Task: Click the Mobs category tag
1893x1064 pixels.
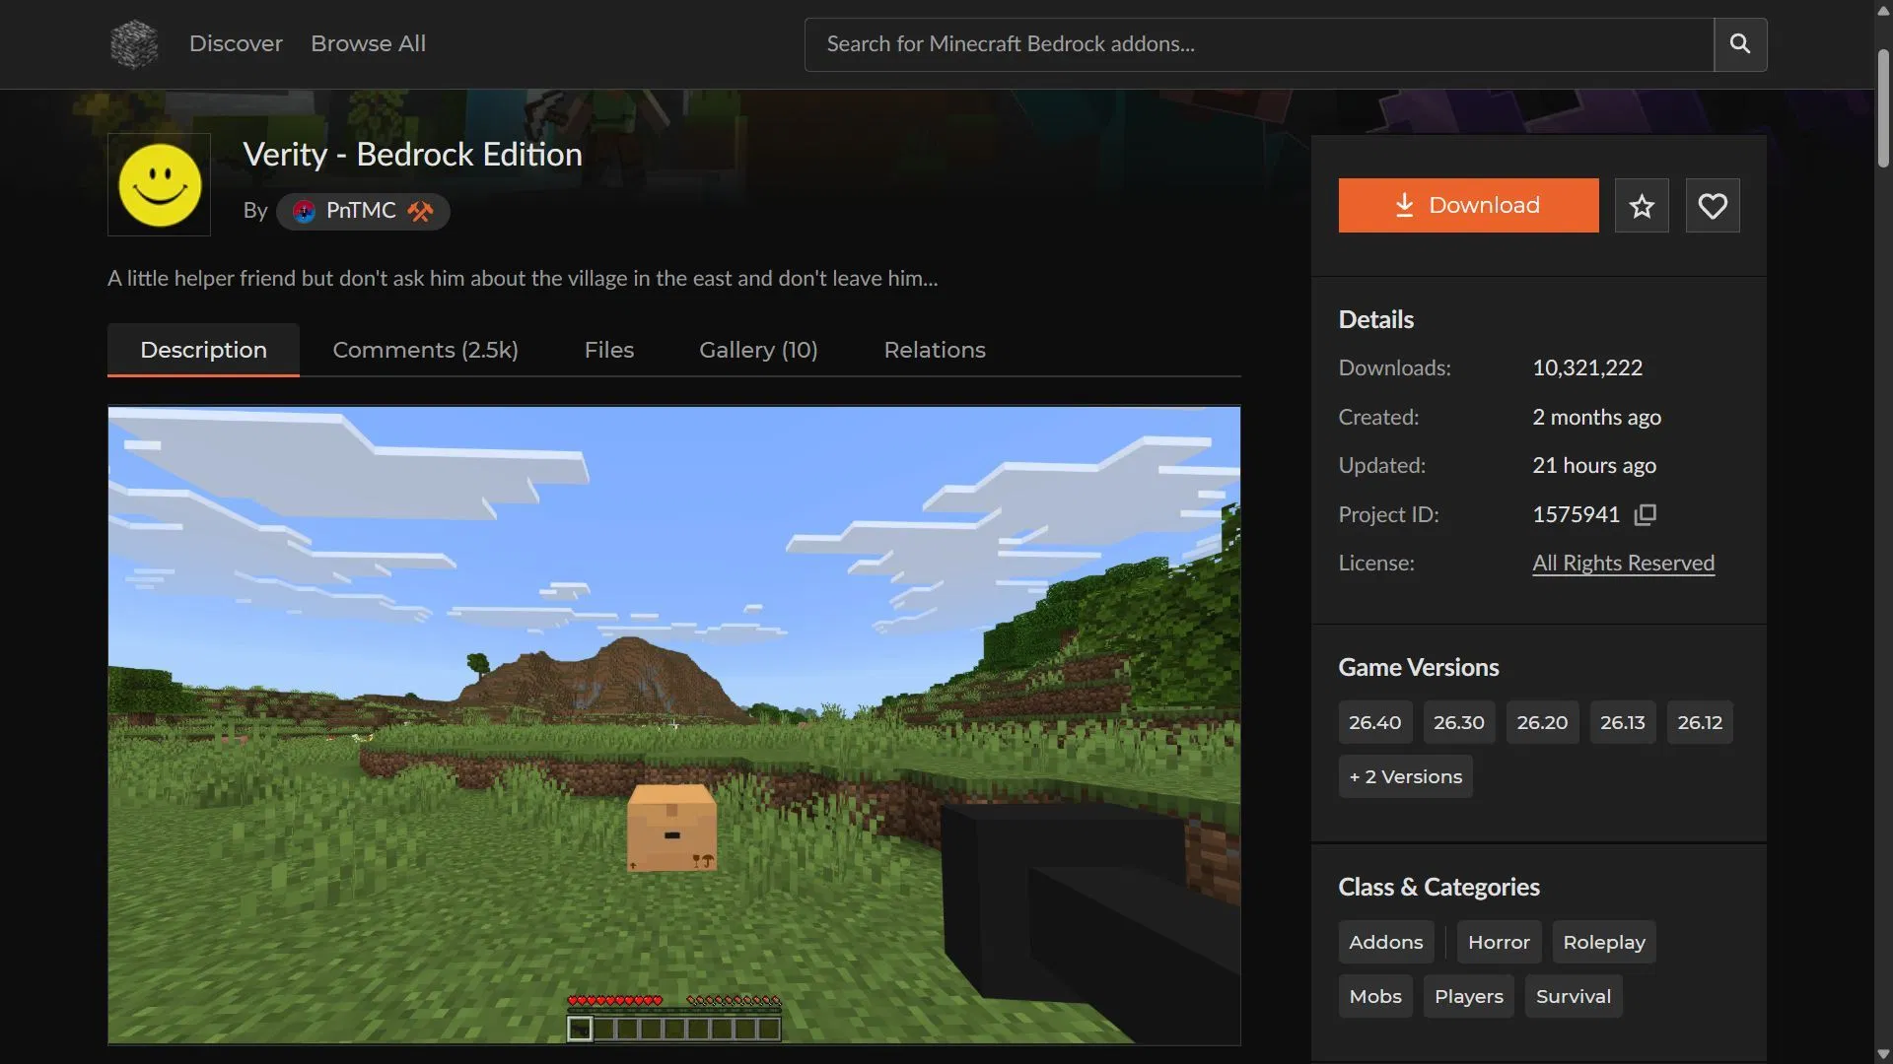Action: click(1375, 996)
